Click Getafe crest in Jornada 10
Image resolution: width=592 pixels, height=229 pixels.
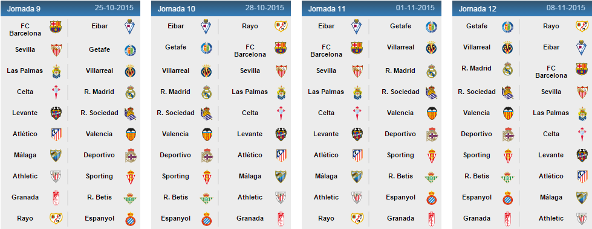pyautogui.click(x=206, y=48)
